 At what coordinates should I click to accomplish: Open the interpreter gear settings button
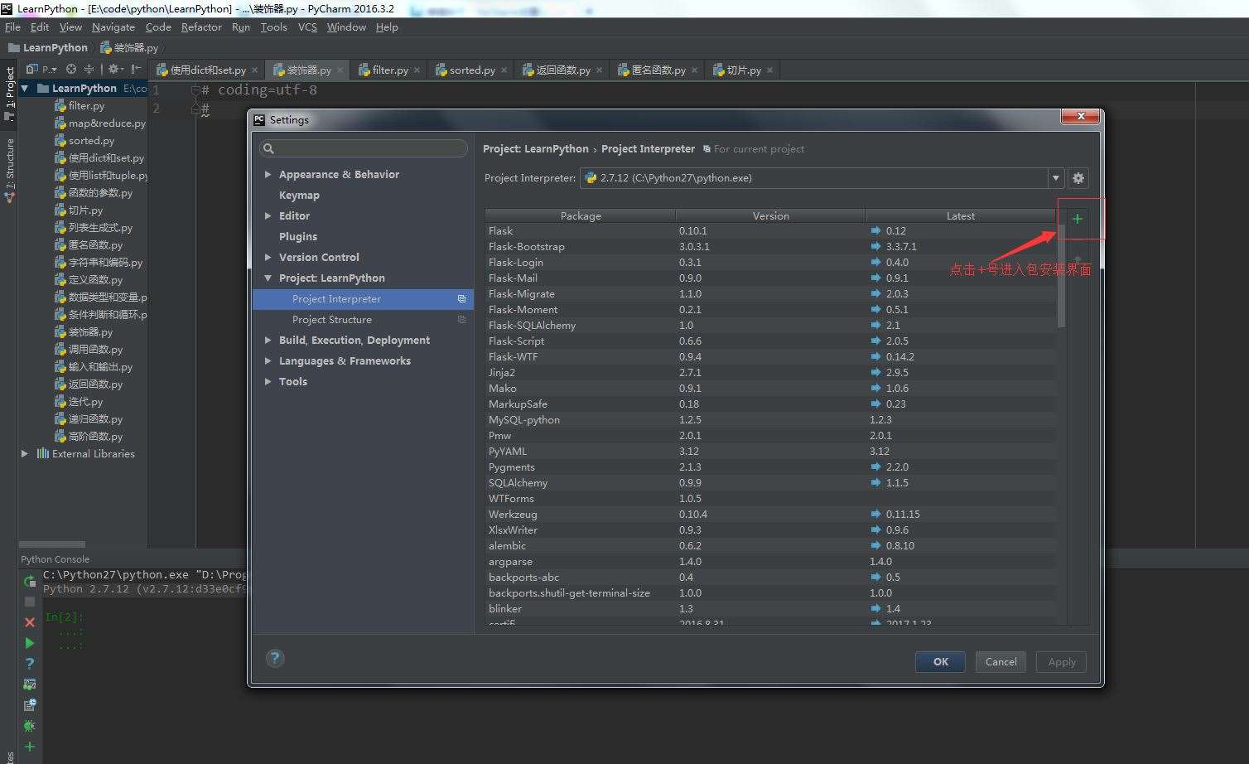coord(1078,178)
